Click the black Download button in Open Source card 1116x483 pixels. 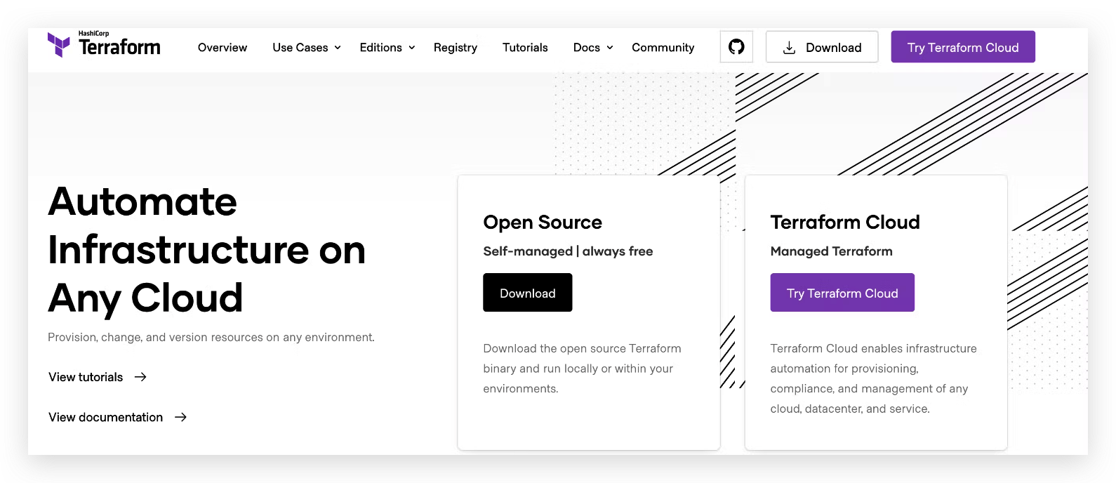point(527,293)
